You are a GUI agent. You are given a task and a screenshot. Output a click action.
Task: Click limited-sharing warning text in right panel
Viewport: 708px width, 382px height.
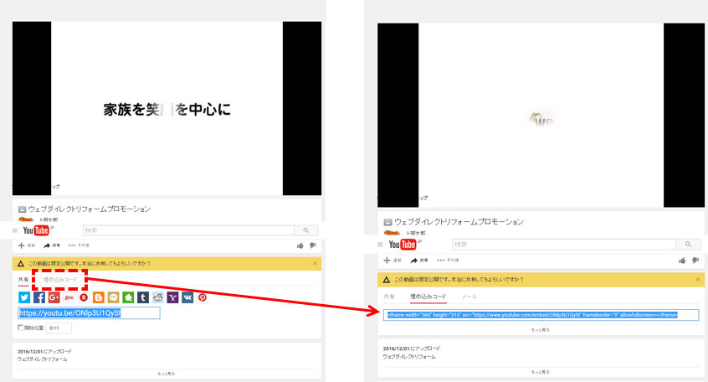(459, 280)
